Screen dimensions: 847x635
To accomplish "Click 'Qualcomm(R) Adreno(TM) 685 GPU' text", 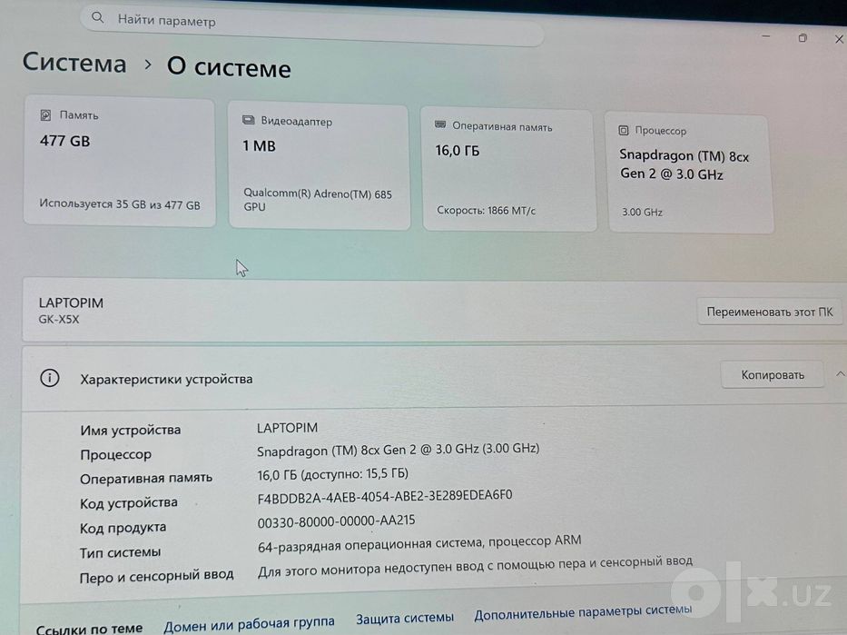I will tap(318, 200).
